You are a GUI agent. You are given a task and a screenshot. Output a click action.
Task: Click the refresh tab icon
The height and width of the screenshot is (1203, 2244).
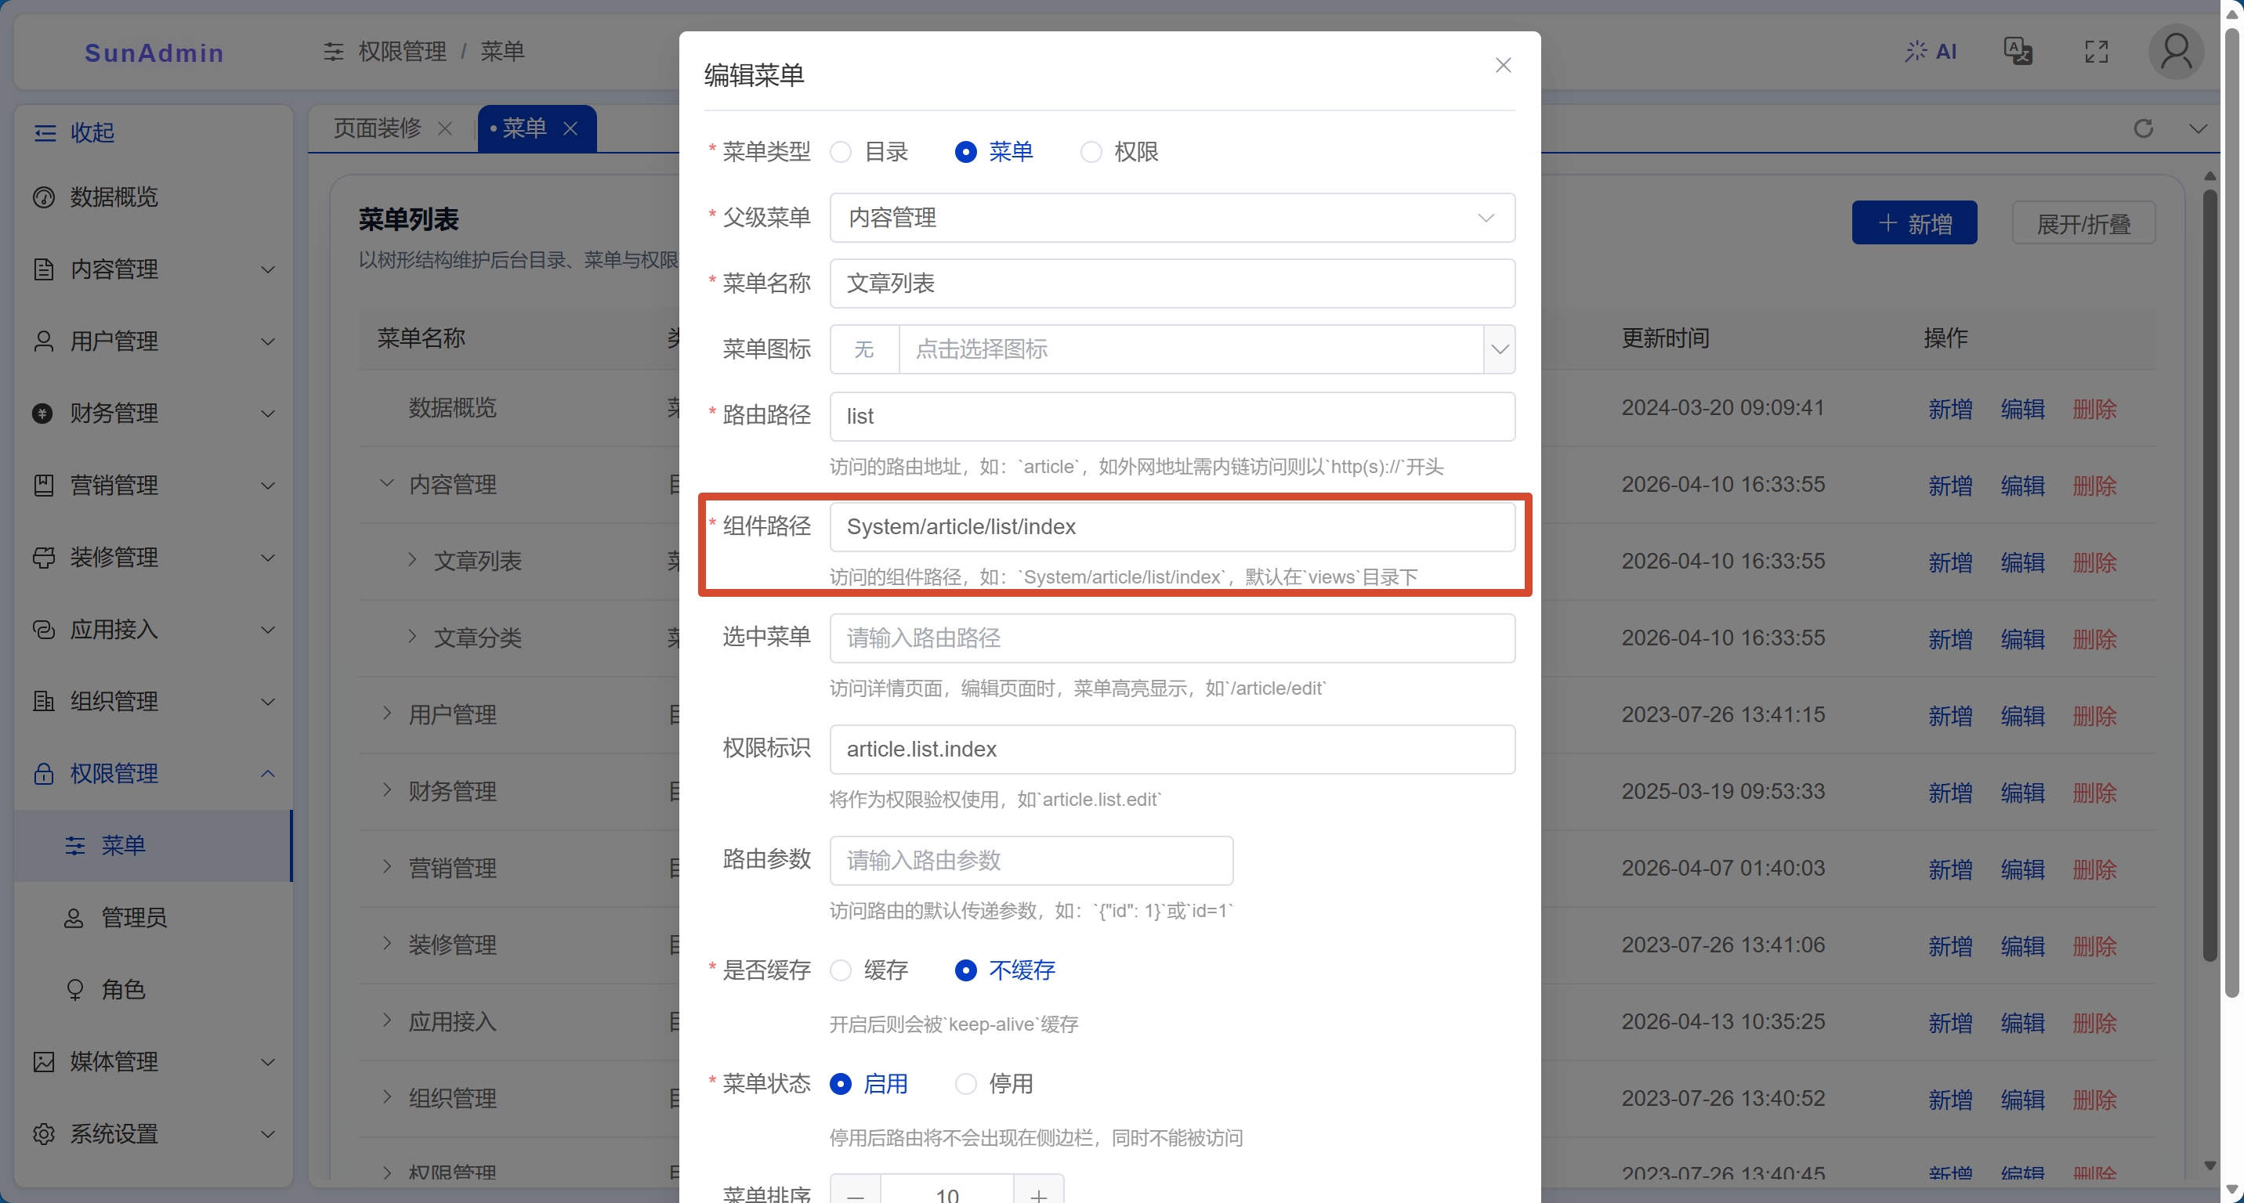(2143, 128)
